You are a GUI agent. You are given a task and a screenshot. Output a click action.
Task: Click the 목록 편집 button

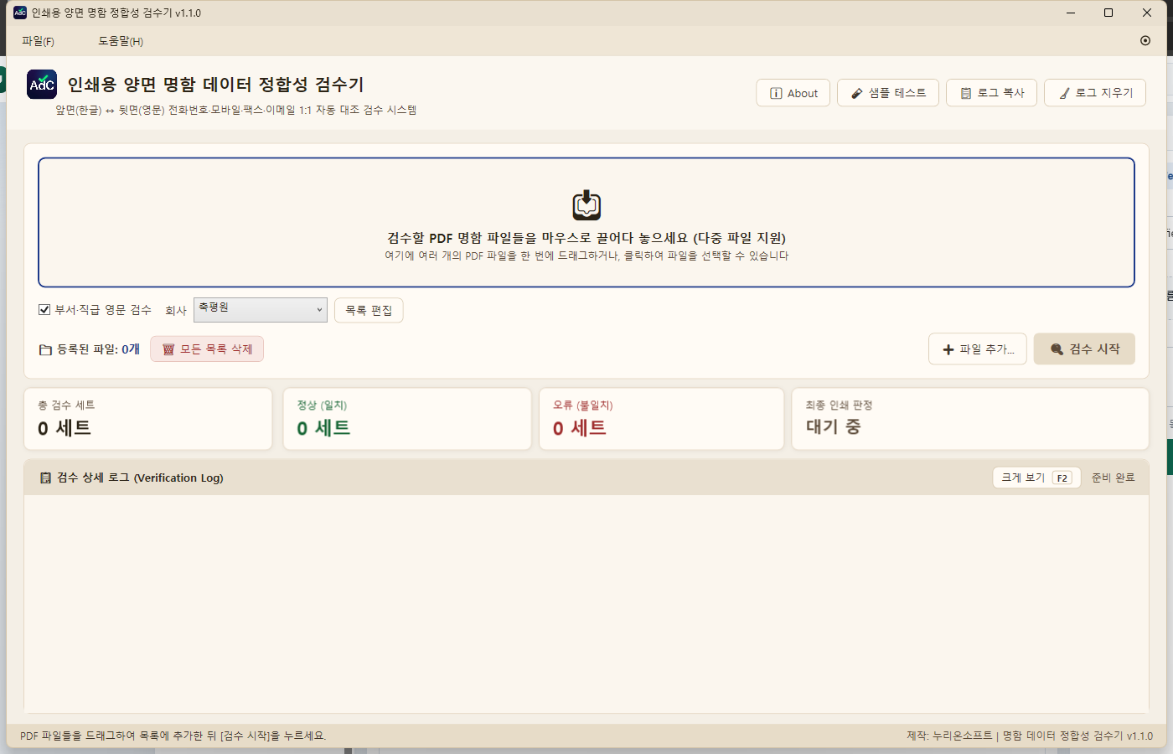369,310
